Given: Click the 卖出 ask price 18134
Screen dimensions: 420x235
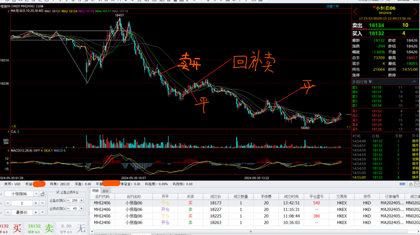Looking at the screenshot, I should click(x=377, y=25).
